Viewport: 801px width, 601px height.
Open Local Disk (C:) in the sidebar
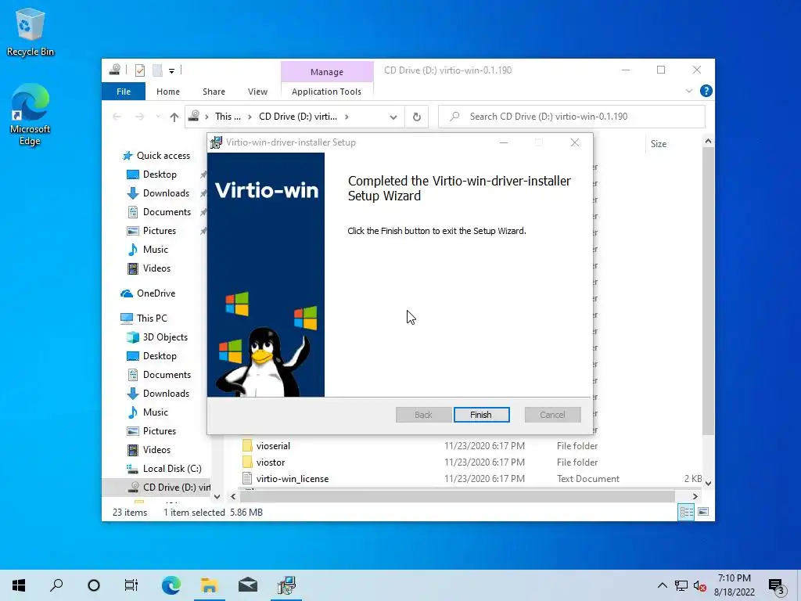[x=171, y=469]
